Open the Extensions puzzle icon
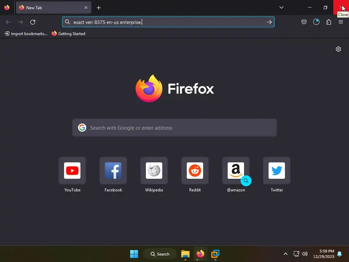349x262 pixels. click(x=329, y=22)
